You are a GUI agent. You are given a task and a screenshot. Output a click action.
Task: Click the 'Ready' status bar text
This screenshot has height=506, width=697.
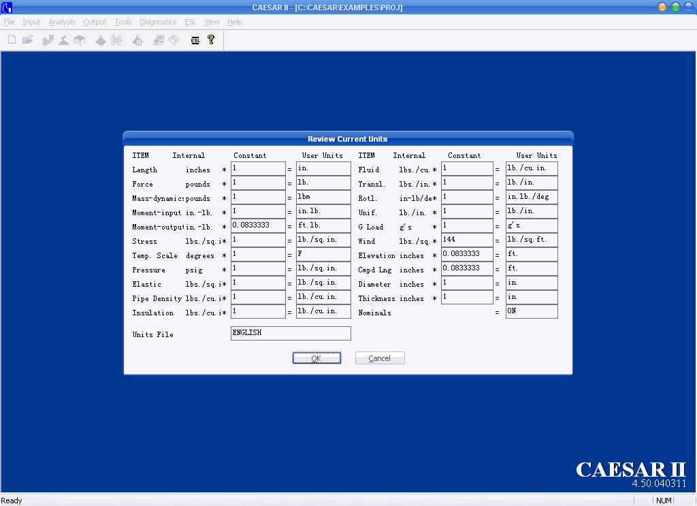click(12, 501)
